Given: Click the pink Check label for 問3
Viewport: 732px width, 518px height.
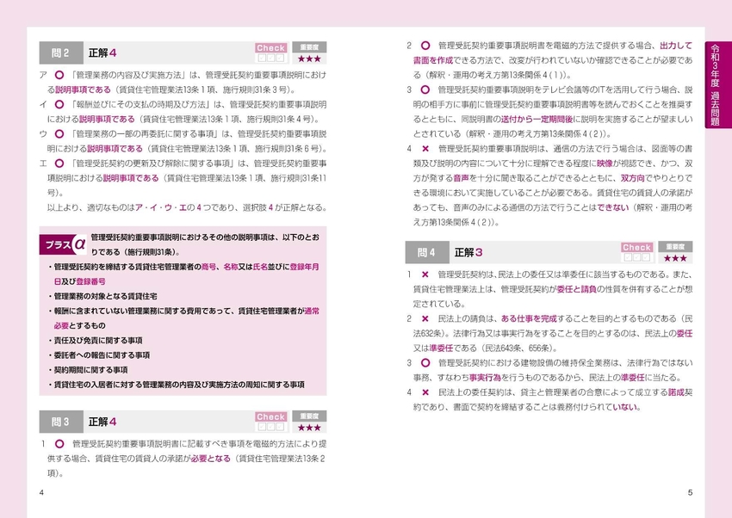Looking at the screenshot, I should pos(270,416).
